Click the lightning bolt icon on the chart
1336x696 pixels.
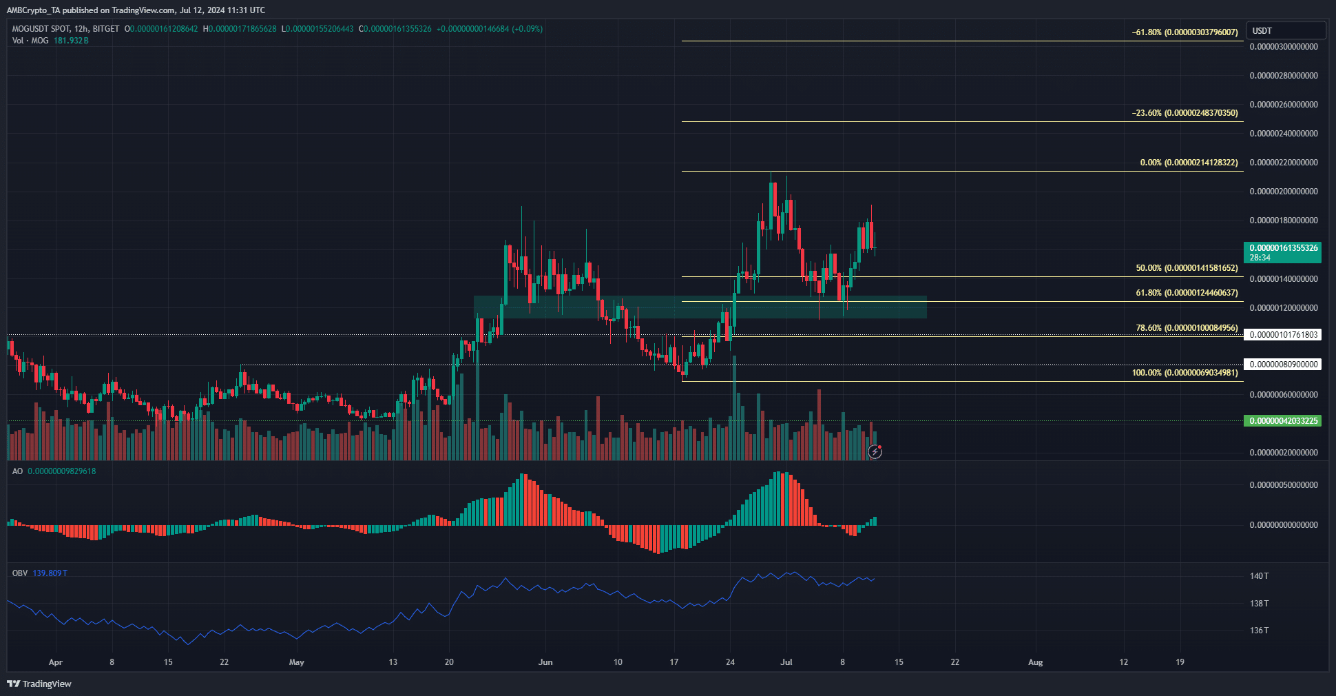click(x=875, y=451)
